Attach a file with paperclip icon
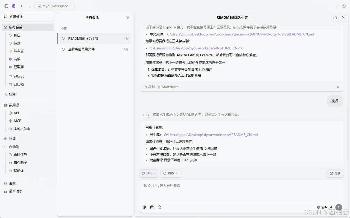Screen dimensions: 350x218 point(144,207)
